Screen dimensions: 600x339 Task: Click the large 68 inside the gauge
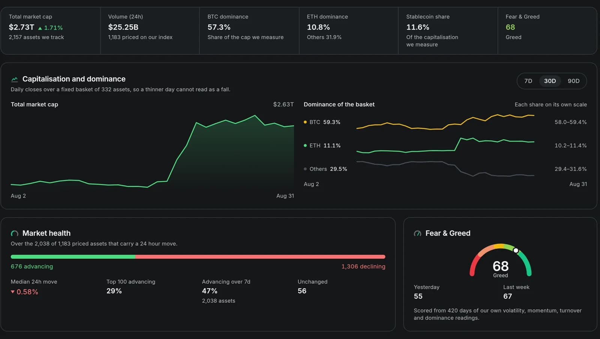point(501,266)
